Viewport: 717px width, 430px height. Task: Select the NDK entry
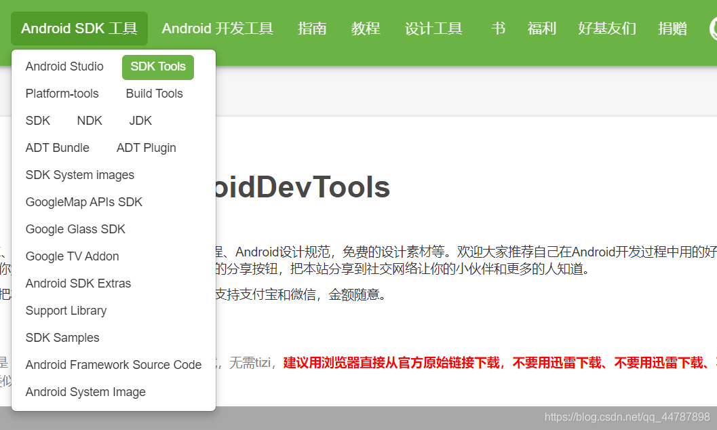(x=90, y=121)
